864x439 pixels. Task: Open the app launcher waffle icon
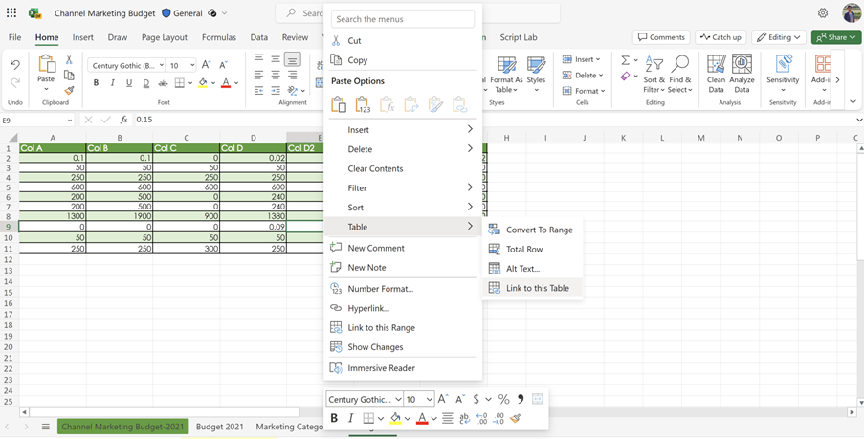click(11, 12)
